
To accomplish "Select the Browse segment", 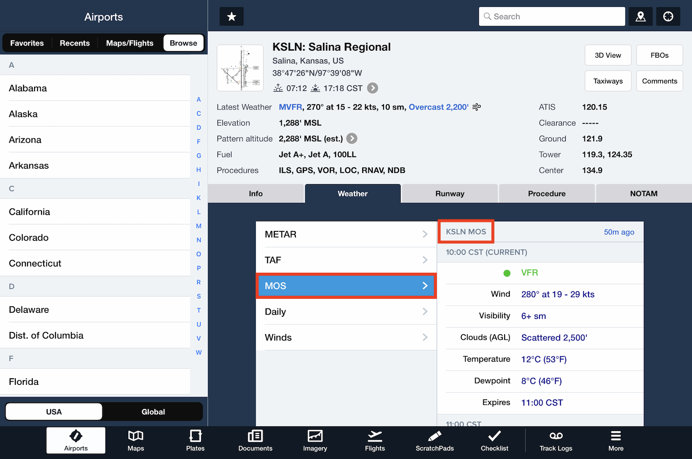I will (x=183, y=43).
